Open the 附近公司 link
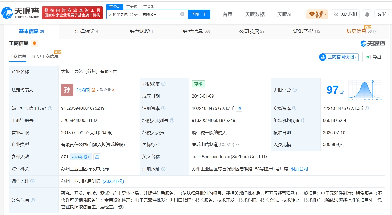Image resolution: width=392 pixels, height=215 pixels. 299,169
